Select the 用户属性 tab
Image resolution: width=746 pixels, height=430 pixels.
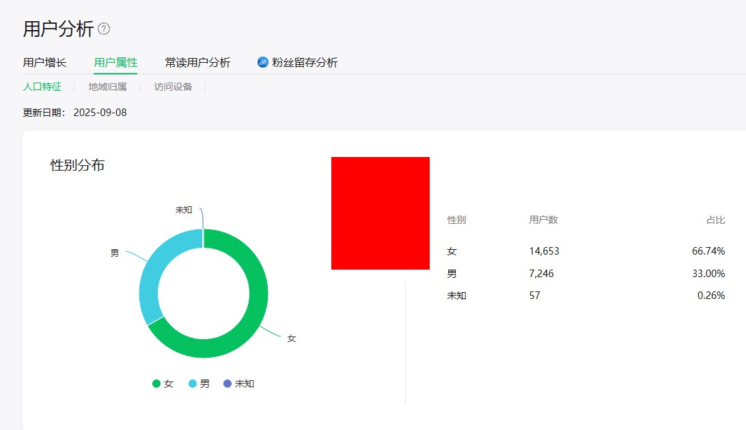point(115,63)
